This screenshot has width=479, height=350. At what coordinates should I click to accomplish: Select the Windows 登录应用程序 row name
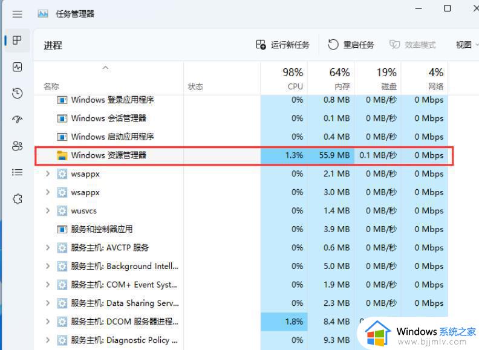(x=112, y=100)
